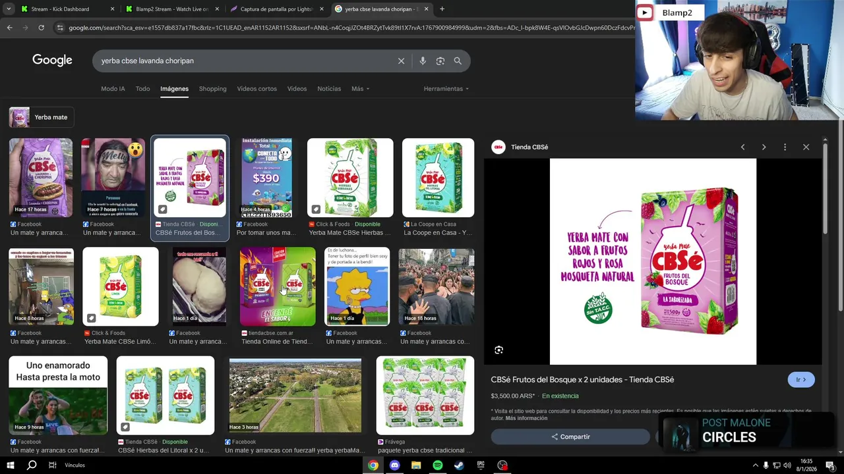
Task: Expand the Herramientas tools dropdown
Action: tap(446, 89)
